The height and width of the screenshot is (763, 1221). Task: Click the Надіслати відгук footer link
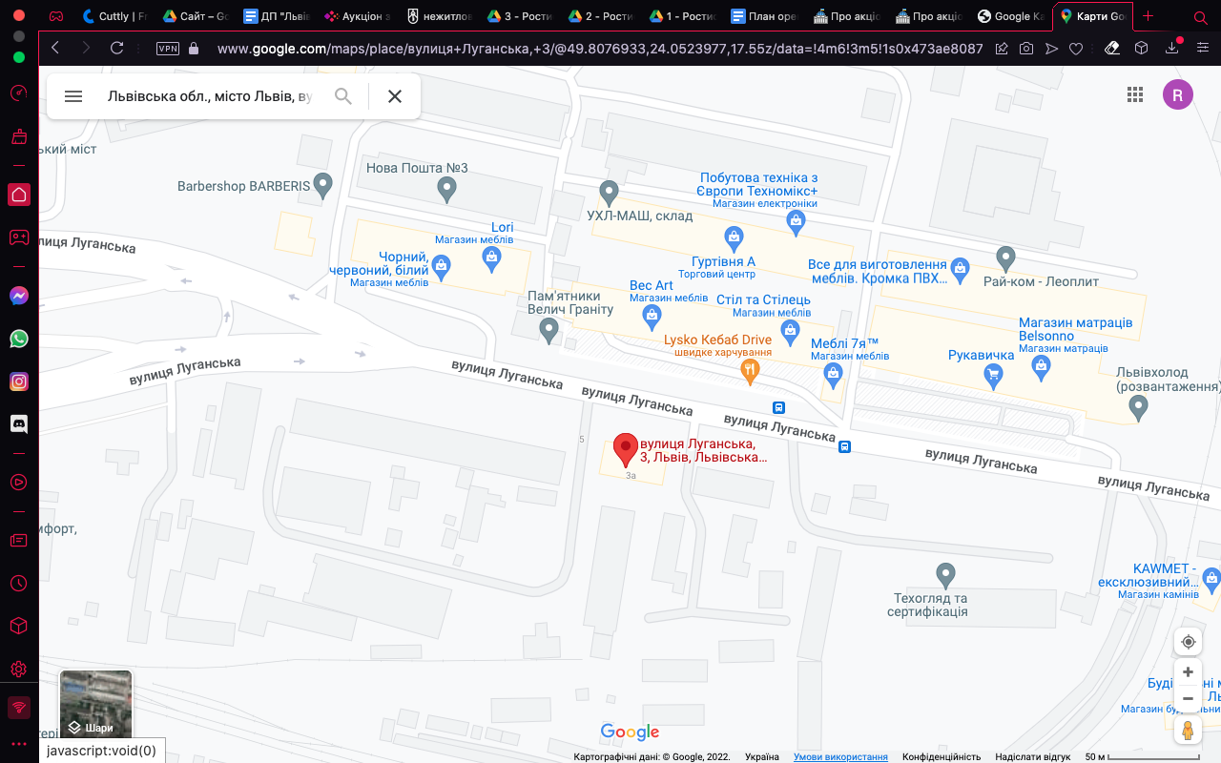(1033, 757)
